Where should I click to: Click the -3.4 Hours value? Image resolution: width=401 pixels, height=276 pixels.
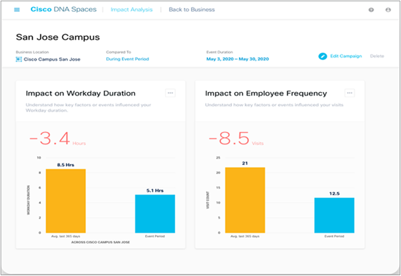click(x=58, y=139)
